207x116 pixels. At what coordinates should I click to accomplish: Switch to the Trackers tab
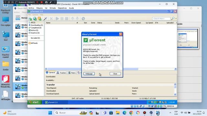click(x=61, y=73)
